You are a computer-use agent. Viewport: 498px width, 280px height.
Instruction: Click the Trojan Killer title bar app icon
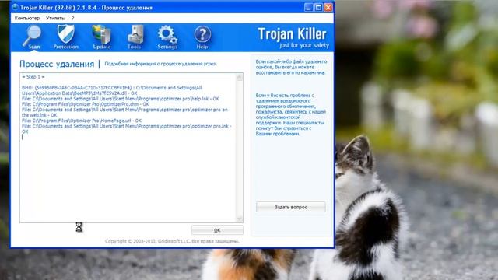click(x=15, y=7)
